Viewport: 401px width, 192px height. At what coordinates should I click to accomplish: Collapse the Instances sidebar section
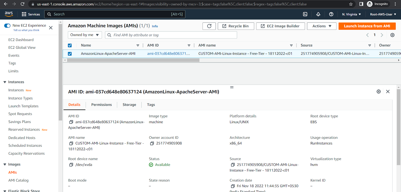pos(5,82)
